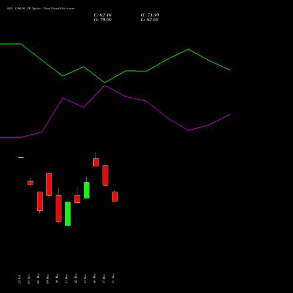
Task: Select the 16 Mar date label
Action: [x=94, y=278]
